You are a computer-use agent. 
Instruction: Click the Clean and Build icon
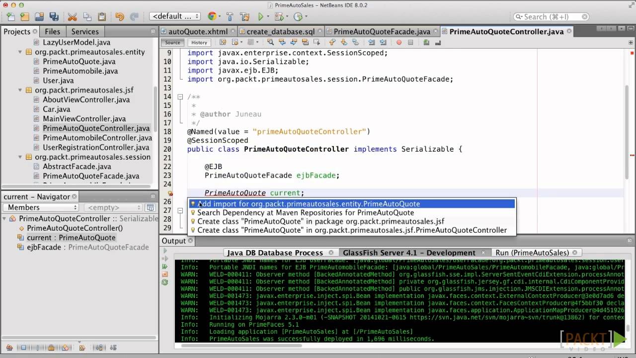[245, 17]
